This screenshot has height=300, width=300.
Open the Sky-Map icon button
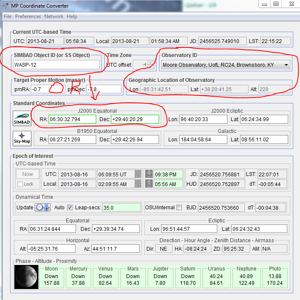(x=21, y=139)
